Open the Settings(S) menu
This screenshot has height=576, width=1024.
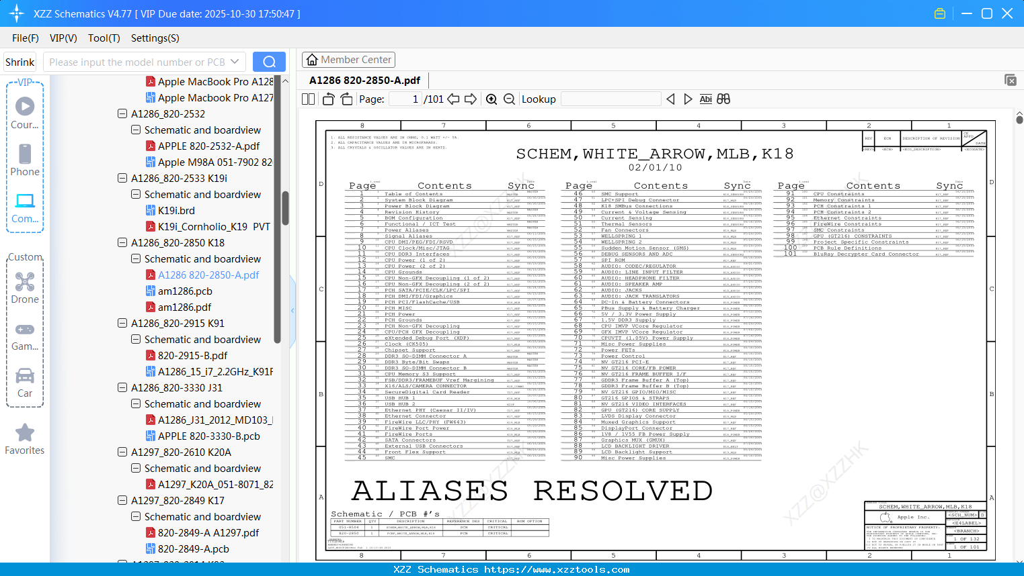click(155, 38)
